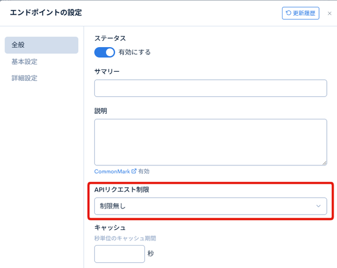Close the エンドポイントの設定 dialog
Screen dimensions: 337x268
(x=330, y=13)
